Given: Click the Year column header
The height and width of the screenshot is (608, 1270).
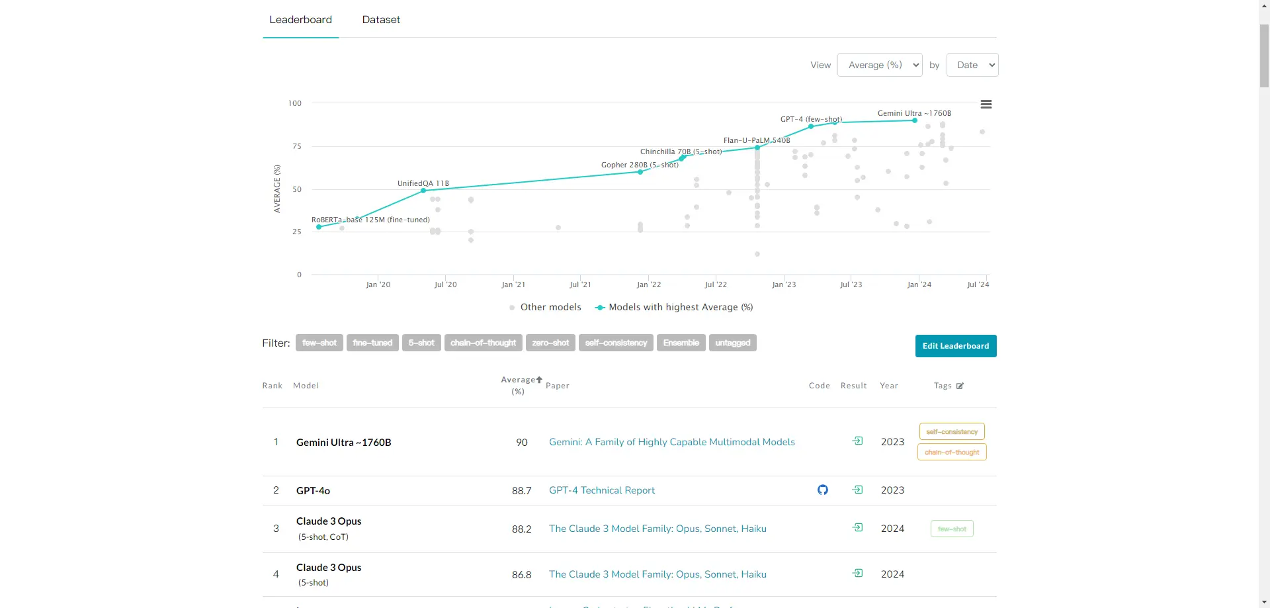Looking at the screenshot, I should coord(889,386).
